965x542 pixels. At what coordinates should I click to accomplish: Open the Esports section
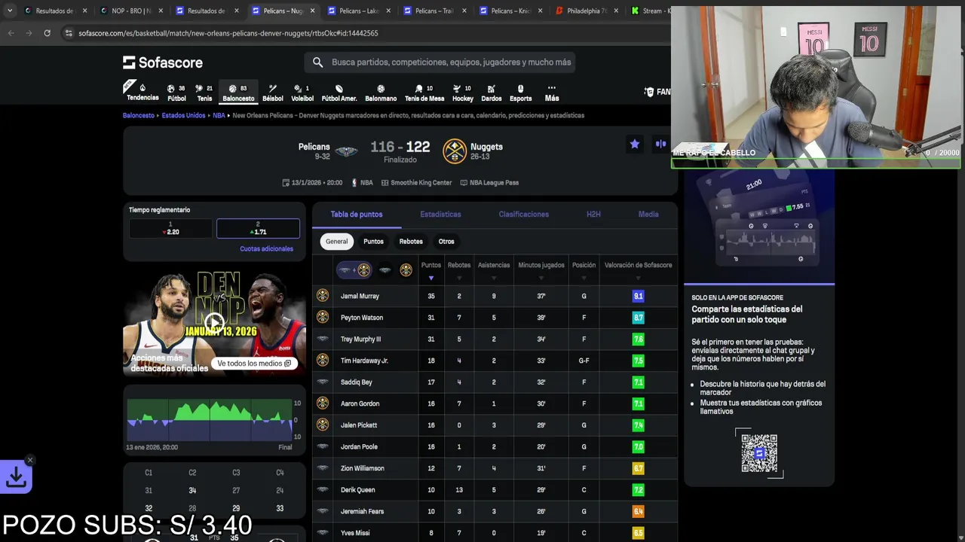pos(520,93)
